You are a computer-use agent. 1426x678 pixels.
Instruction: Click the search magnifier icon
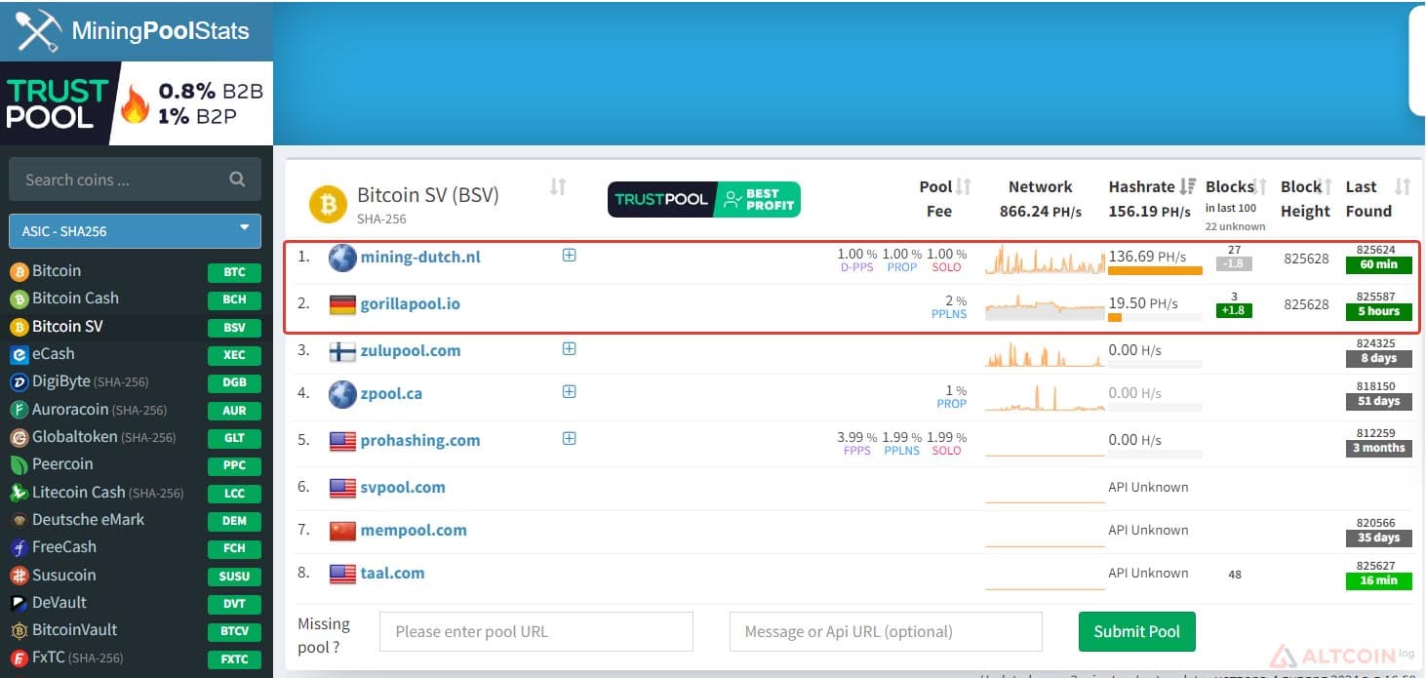pyautogui.click(x=237, y=179)
